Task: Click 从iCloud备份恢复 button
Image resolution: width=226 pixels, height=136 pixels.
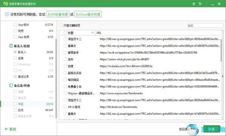Action: (88, 14)
